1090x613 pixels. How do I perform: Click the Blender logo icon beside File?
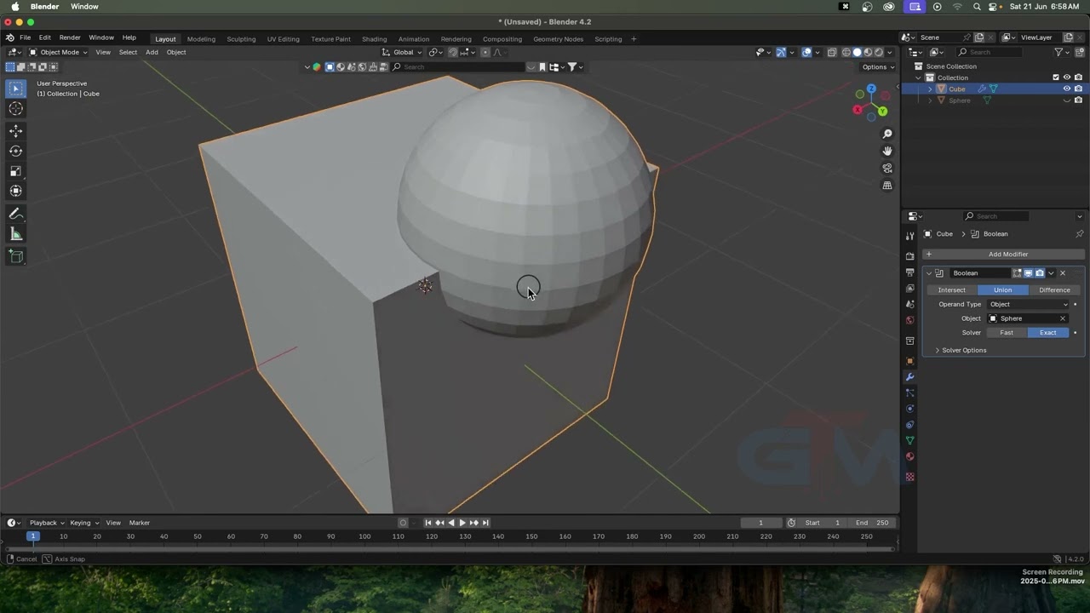9,38
